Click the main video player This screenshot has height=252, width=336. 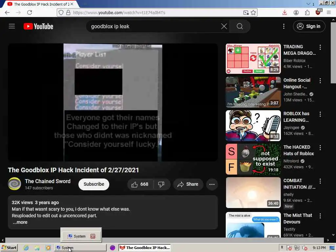point(113,102)
